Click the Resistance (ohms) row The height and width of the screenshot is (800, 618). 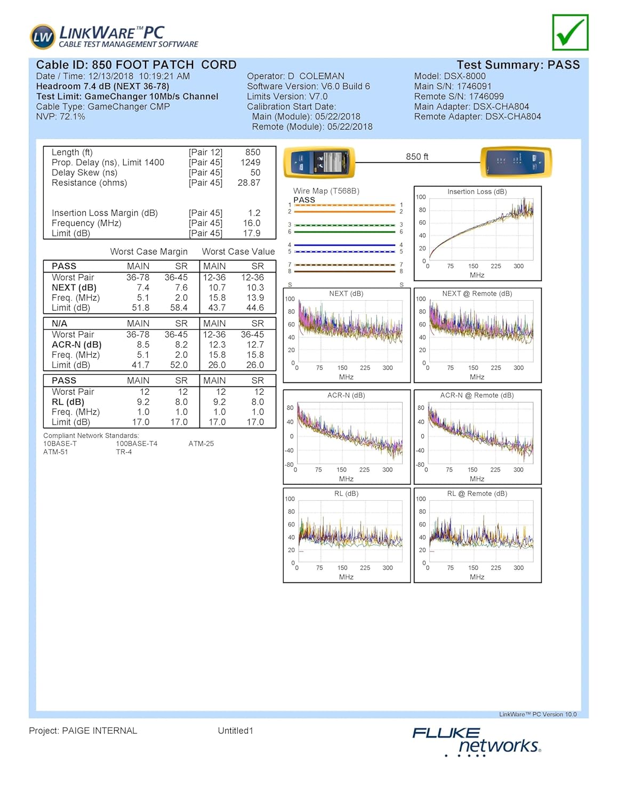click(x=156, y=183)
